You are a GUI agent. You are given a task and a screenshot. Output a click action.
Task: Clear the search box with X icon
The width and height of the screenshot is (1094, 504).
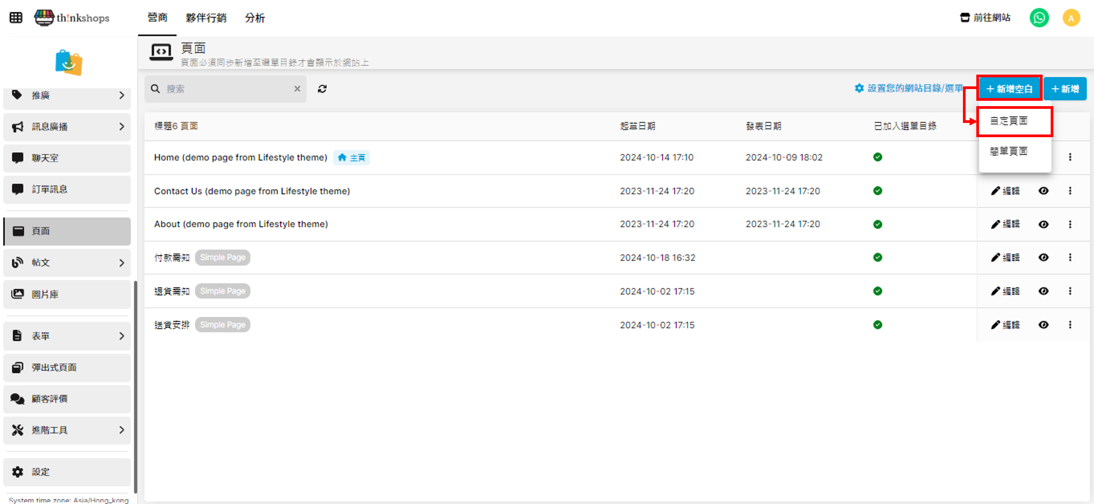297,89
